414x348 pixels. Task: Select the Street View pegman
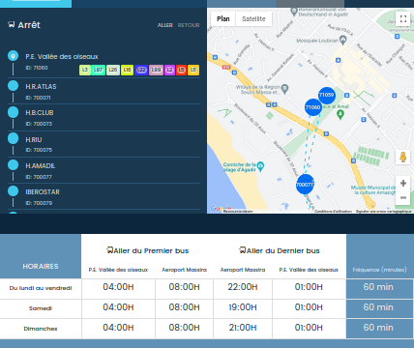402,157
